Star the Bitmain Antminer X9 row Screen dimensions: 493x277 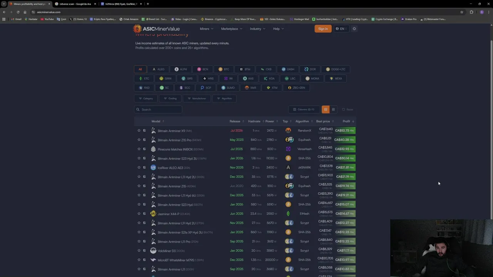coord(139,130)
